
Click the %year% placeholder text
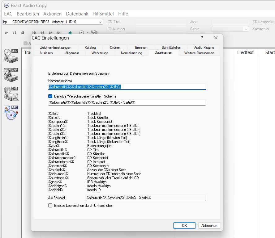click(54, 146)
